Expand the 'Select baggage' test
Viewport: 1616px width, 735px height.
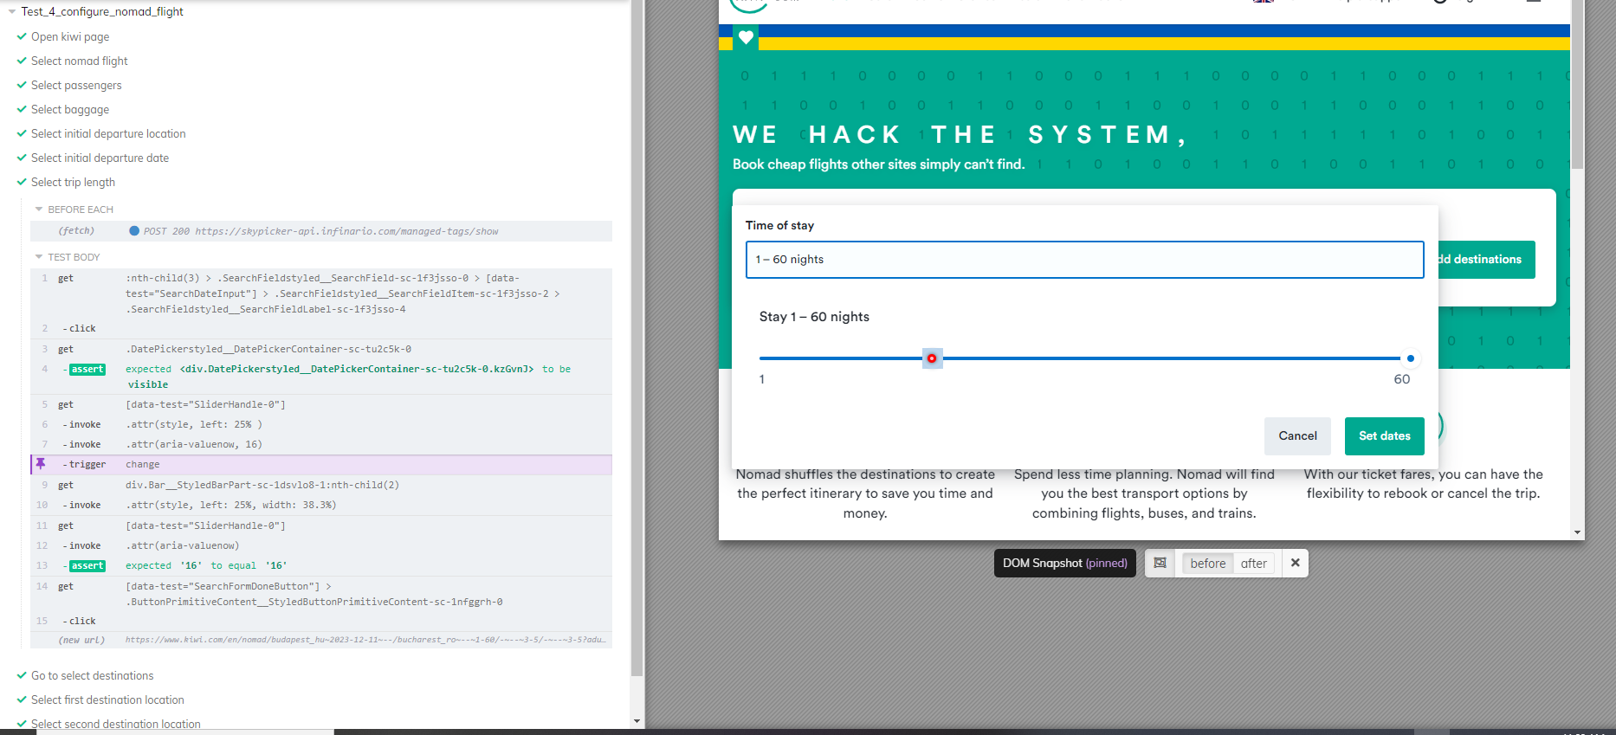tap(70, 109)
